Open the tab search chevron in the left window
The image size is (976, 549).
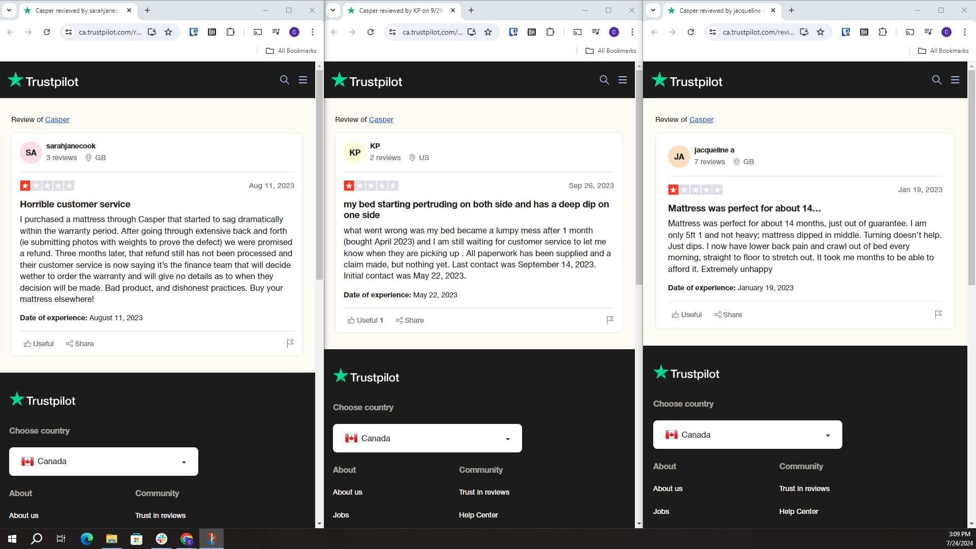(x=9, y=10)
